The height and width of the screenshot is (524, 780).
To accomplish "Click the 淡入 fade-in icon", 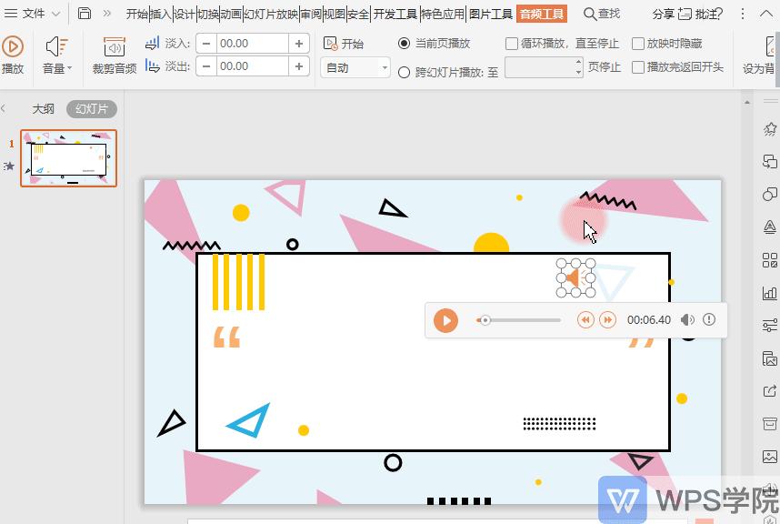I will click(x=152, y=42).
